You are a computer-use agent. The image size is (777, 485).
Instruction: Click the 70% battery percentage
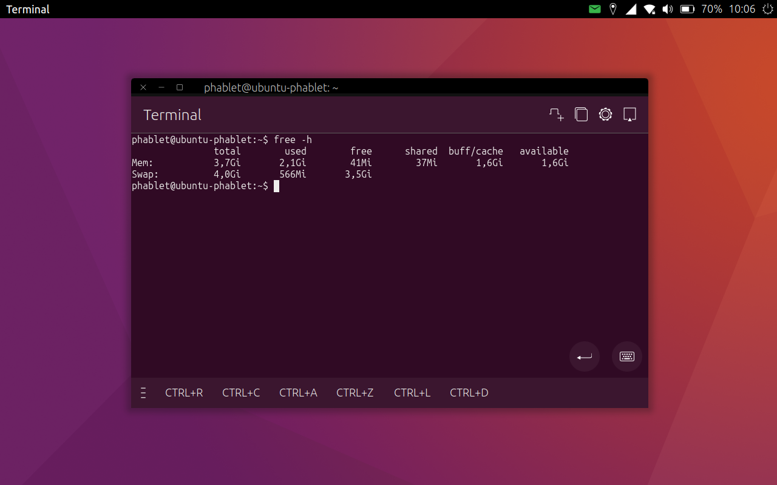click(x=711, y=9)
